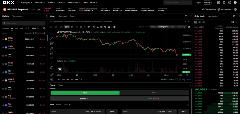The height and width of the screenshot is (114, 240).
Task: Expand the Buy crypto menu
Action: pos(26,2)
